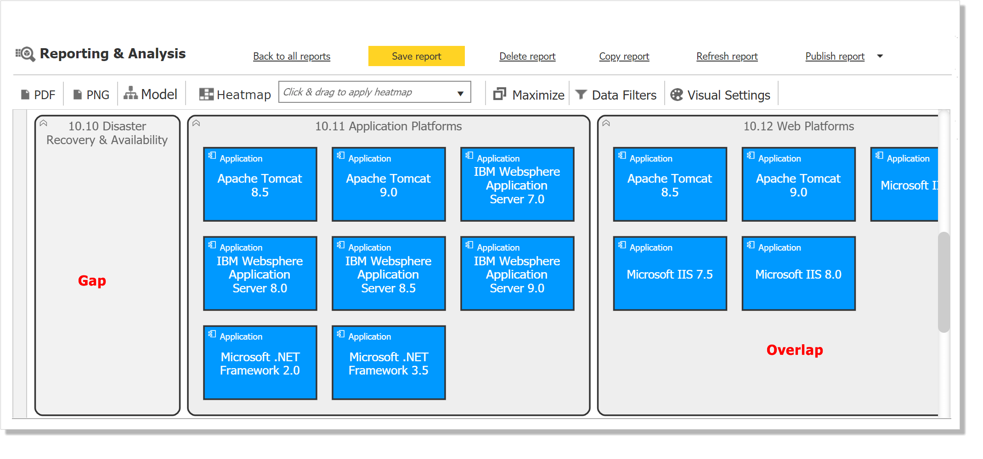Click the Heatmap grid icon
983x459 pixels.
point(206,94)
